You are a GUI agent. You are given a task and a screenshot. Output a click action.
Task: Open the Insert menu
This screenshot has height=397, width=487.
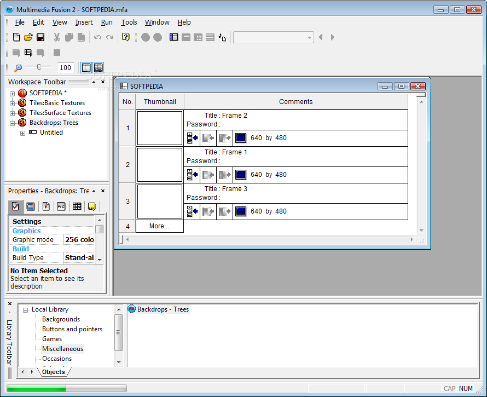84,22
